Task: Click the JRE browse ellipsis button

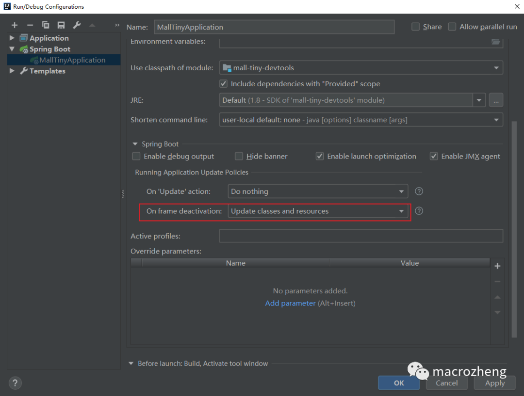Action: tap(496, 100)
